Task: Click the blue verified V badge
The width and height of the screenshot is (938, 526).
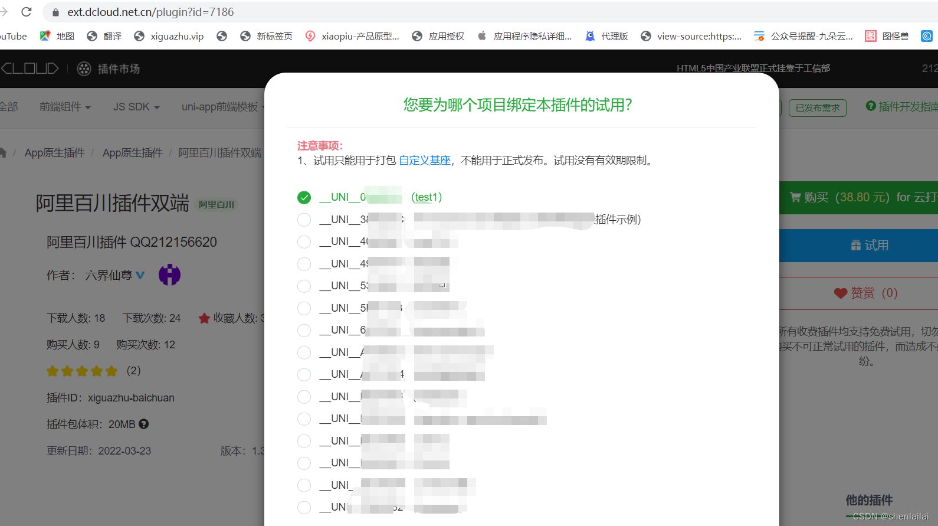Action: tap(140, 275)
